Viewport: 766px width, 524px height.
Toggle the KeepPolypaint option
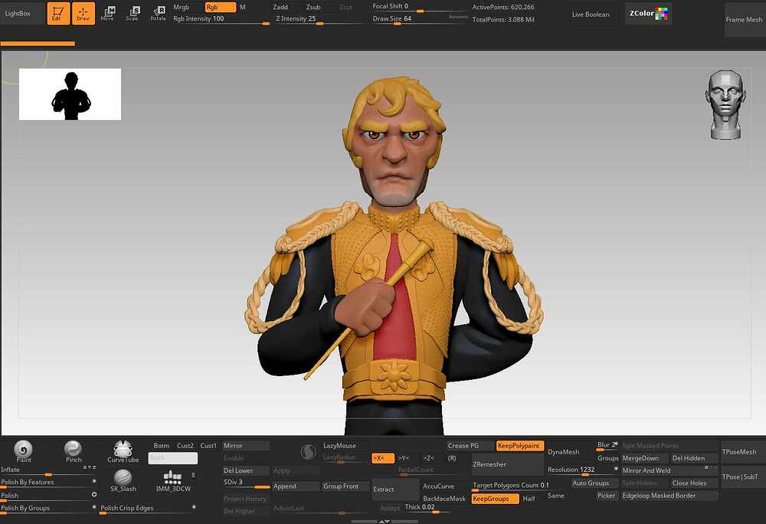tap(519, 445)
